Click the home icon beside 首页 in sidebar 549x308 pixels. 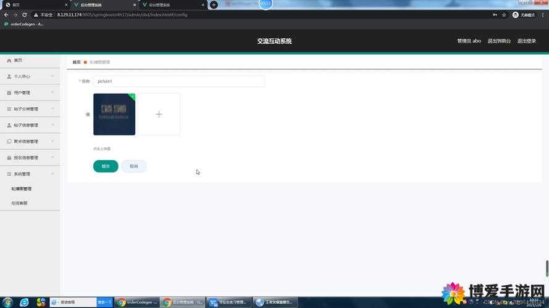(9, 60)
